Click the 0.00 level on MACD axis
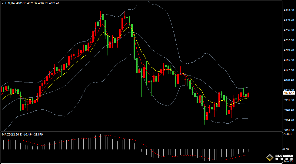 (286, 149)
